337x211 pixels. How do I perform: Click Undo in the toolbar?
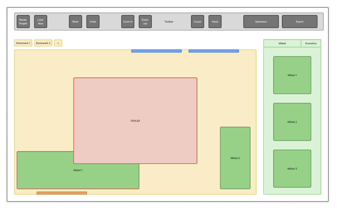click(93, 21)
